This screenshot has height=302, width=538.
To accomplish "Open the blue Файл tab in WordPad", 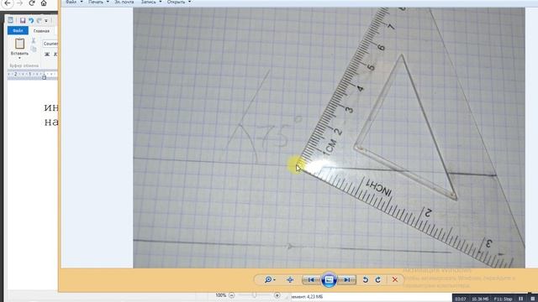I will point(18,31).
